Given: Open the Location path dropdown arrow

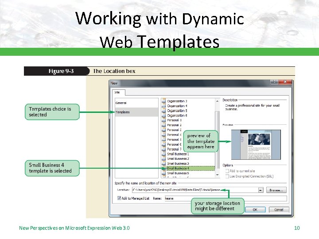Looking at the screenshot, I should click(261, 190).
